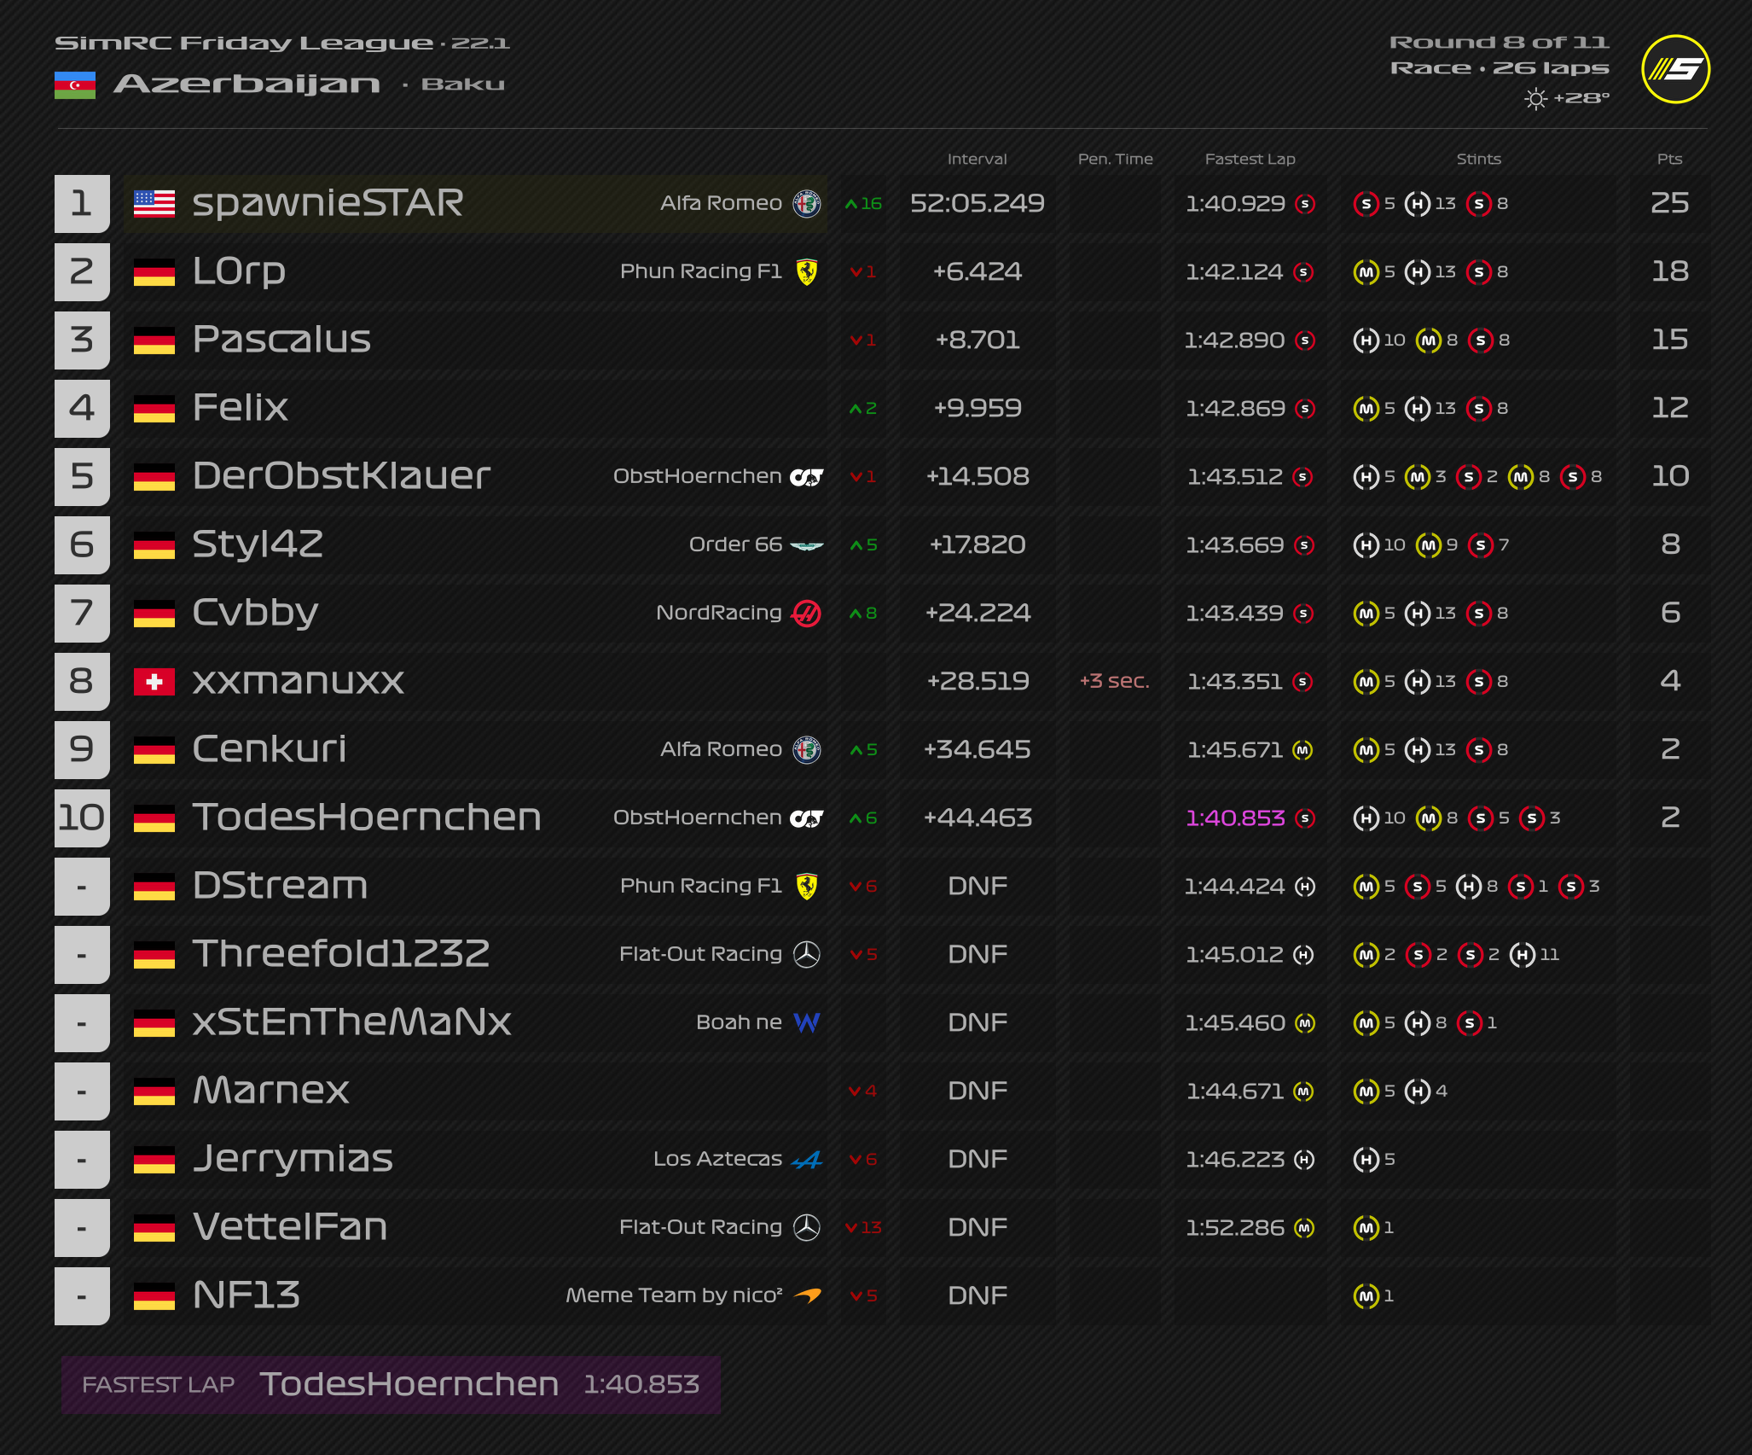Click the +3 sec. penalty on xxmanuxx

point(1114,681)
